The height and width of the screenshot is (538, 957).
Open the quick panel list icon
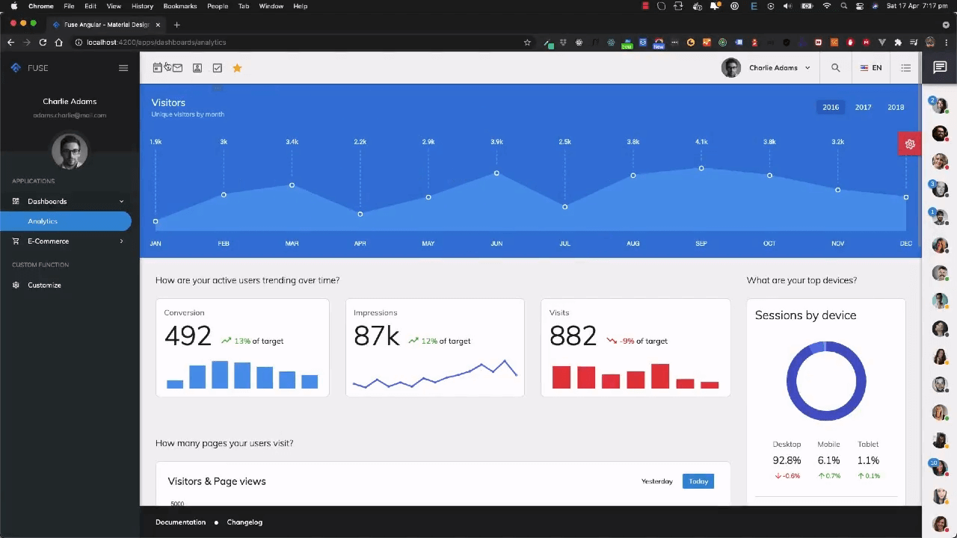point(905,68)
